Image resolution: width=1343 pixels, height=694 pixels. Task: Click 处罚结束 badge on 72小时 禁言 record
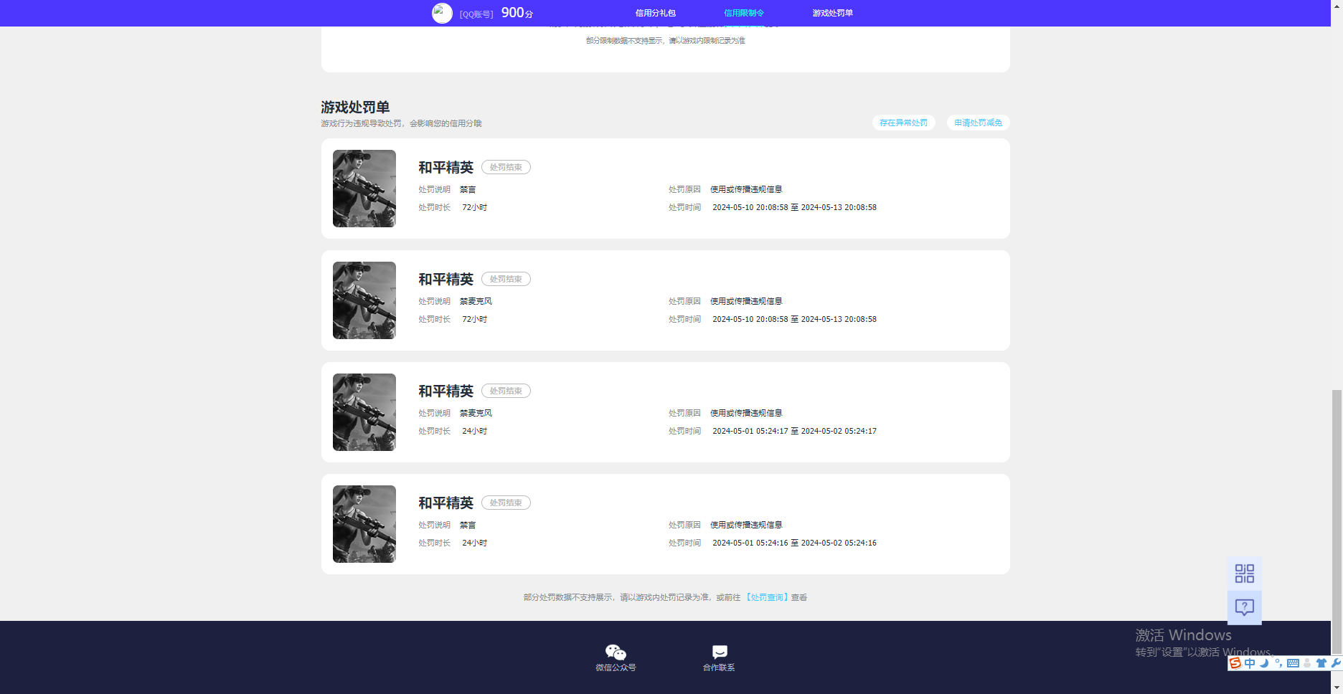coord(506,167)
